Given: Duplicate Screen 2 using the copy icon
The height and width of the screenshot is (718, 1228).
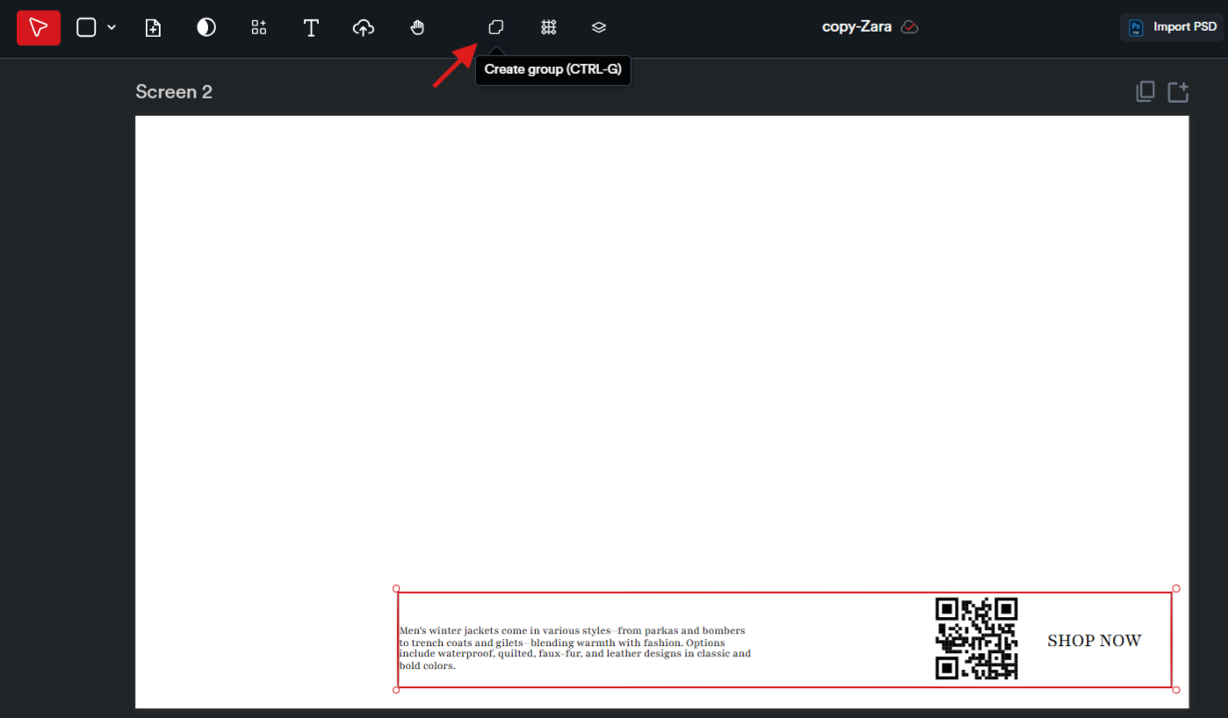Looking at the screenshot, I should point(1145,91).
